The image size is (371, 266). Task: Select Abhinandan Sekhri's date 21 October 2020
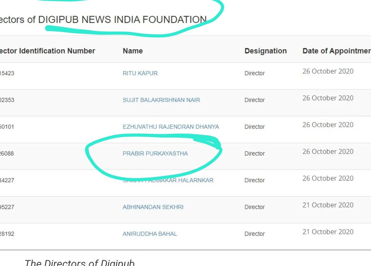[328, 205]
